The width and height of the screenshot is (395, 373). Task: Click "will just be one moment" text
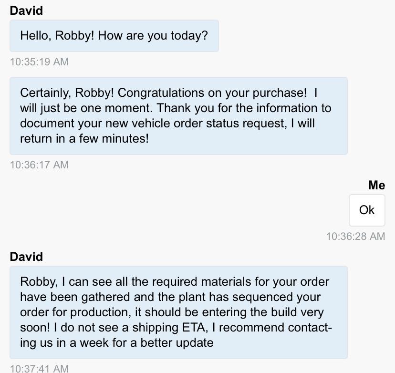point(86,108)
